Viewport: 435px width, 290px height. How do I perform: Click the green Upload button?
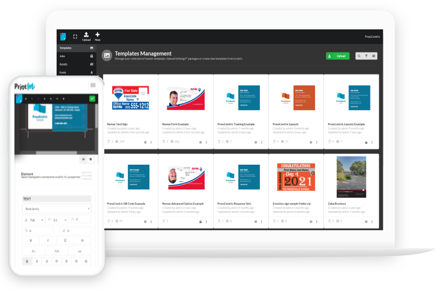[338, 56]
